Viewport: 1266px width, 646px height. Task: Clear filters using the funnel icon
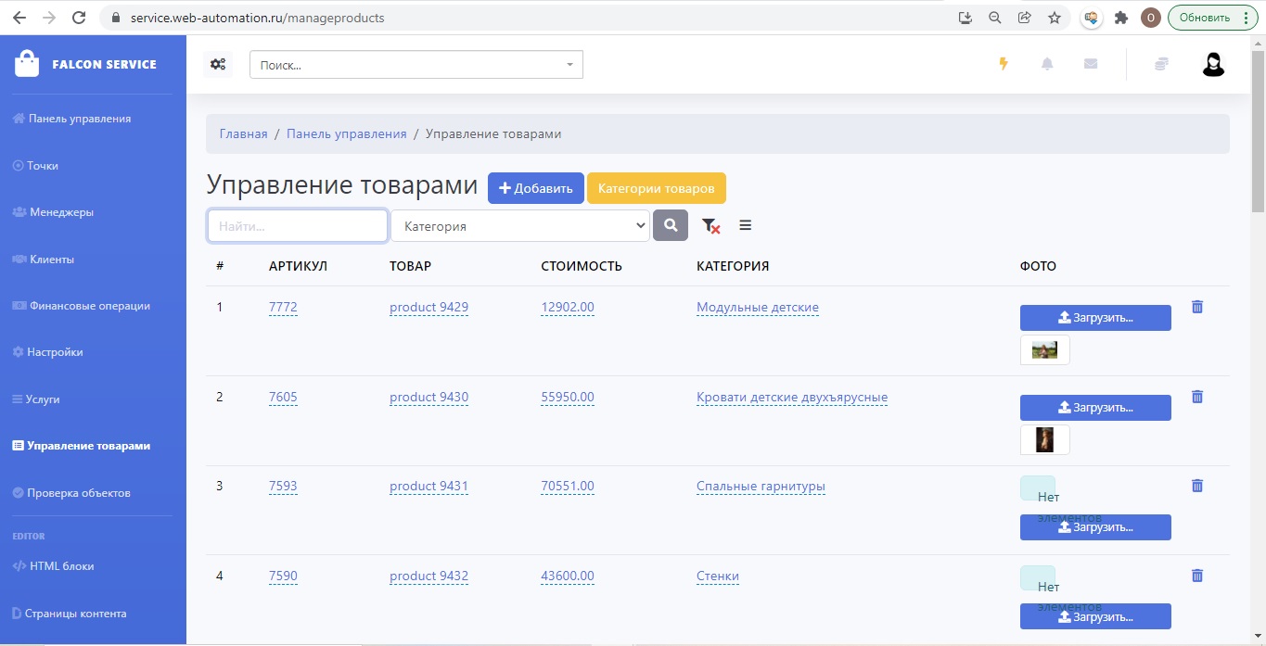(710, 225)
